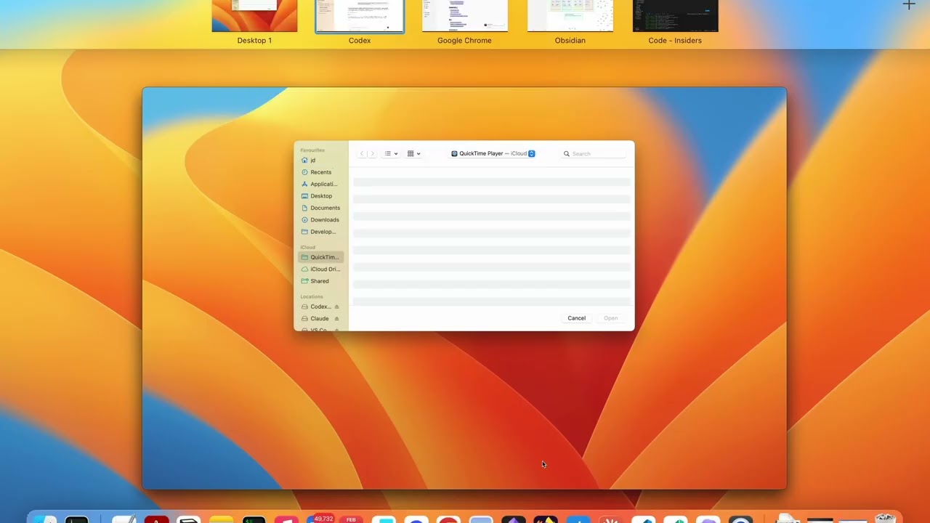Open the grid grouping dropdown
Viewport: 930px width, 523px height.
pyautogui.click(x=413, y=153)
